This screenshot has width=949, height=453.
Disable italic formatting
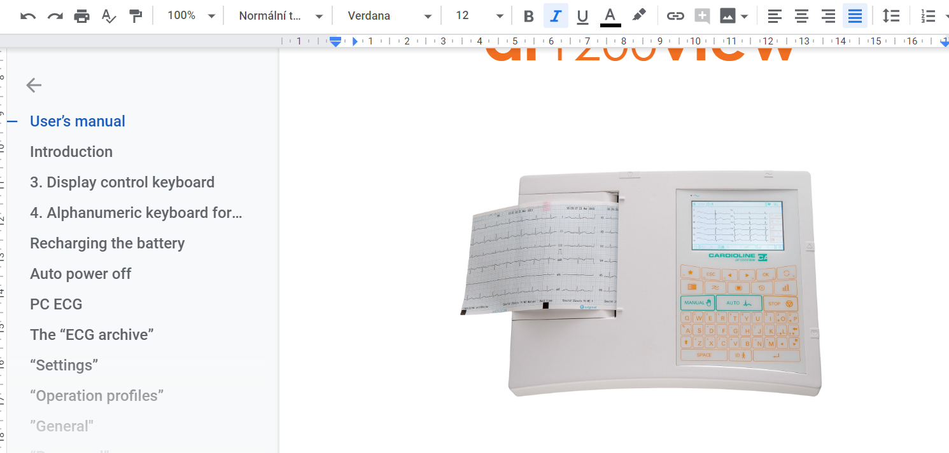click(x=555, y=16)
